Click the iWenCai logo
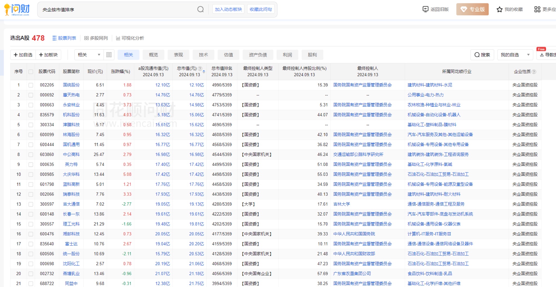The width and height of the screenshot is (556, 287). [17, 10]
